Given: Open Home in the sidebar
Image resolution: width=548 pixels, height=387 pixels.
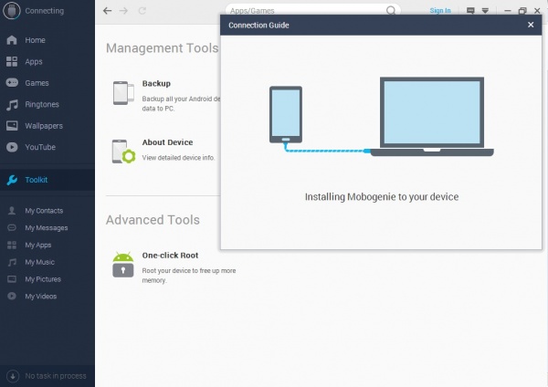Looking at the screenshot, I should pos(35,40).
